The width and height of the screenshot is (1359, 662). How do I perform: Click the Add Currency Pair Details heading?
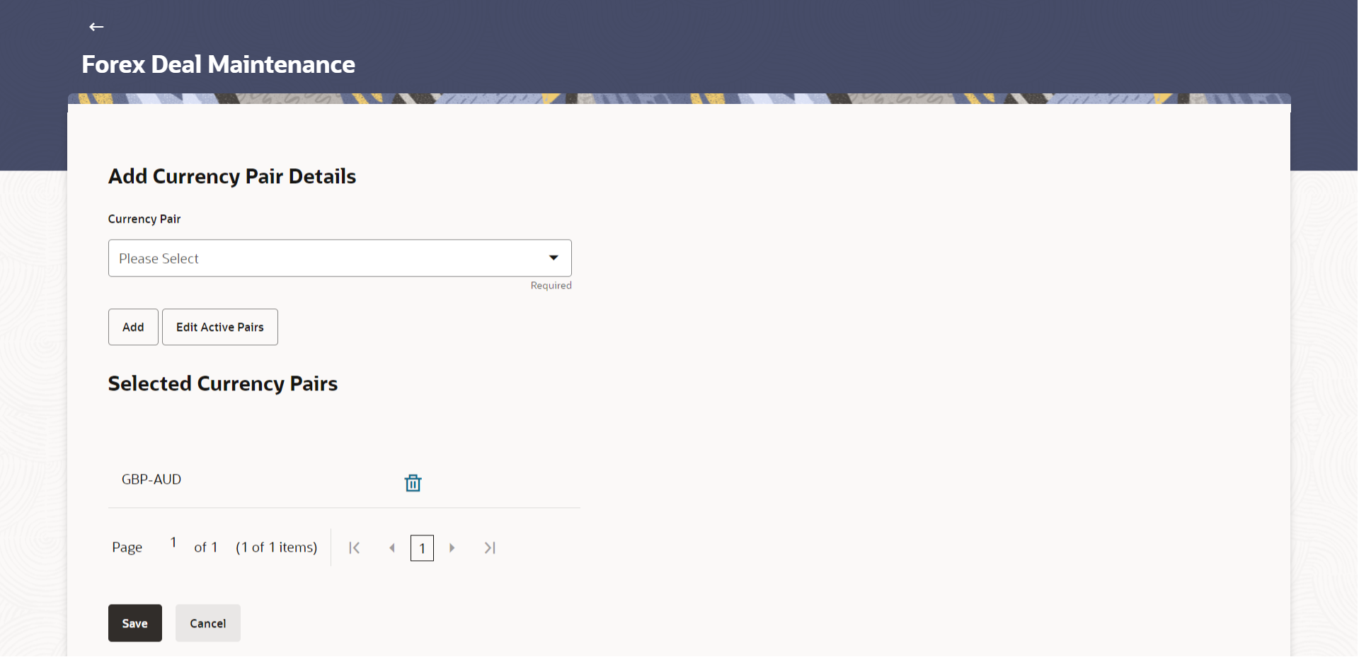point(232,177)
